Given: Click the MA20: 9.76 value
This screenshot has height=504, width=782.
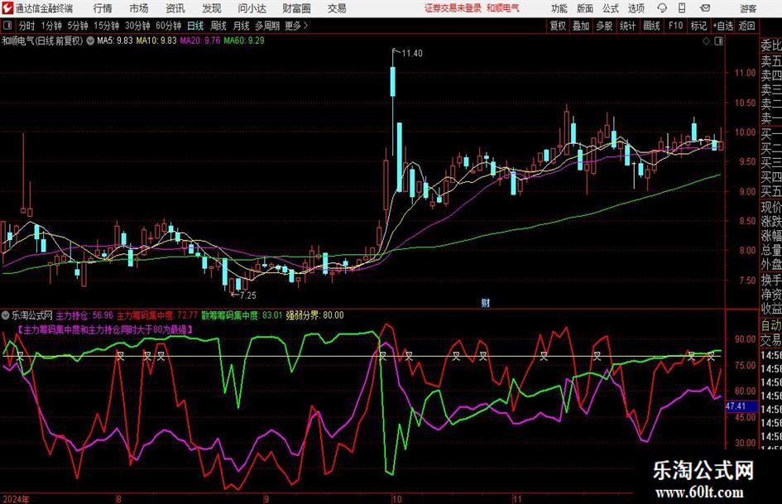Looking at the screenshot, I should (x=200, y=41).
